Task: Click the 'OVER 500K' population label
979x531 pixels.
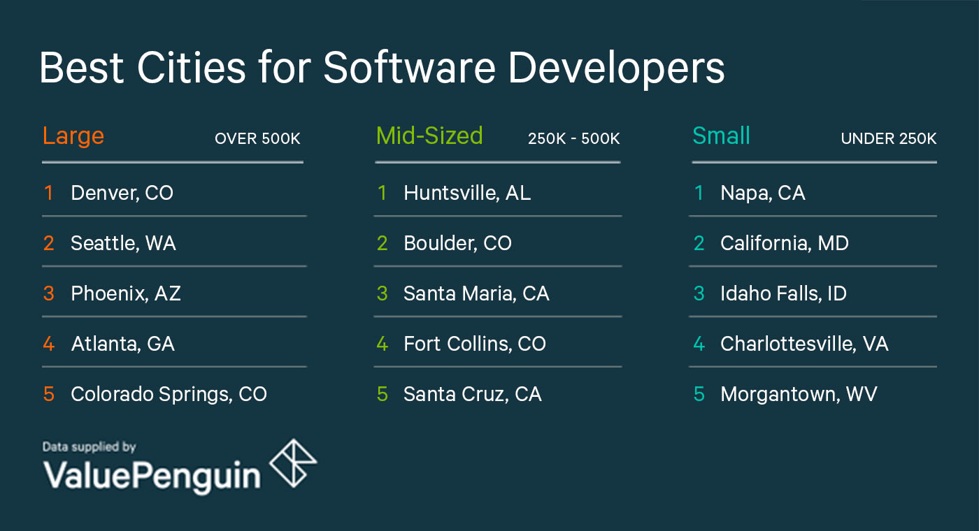Action: [x=257, y=138]
